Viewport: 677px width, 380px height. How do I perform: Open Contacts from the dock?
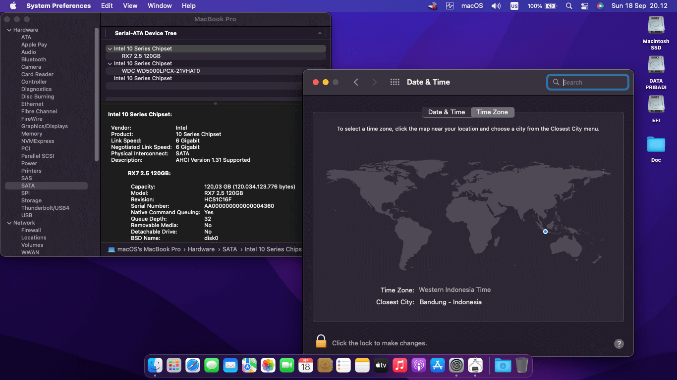pyautogui.click(x=325, y=366)
